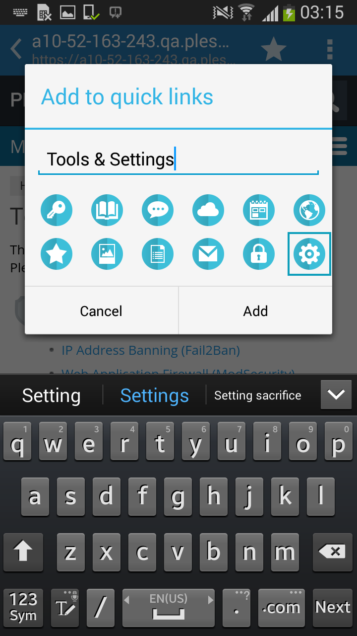The width and height of the screenshot is (357, 636).
Task: Select the star icon in grid
Action: [57, 254]
